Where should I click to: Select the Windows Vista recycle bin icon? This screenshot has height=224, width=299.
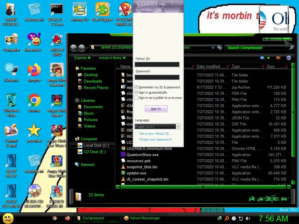coord(11,105)
